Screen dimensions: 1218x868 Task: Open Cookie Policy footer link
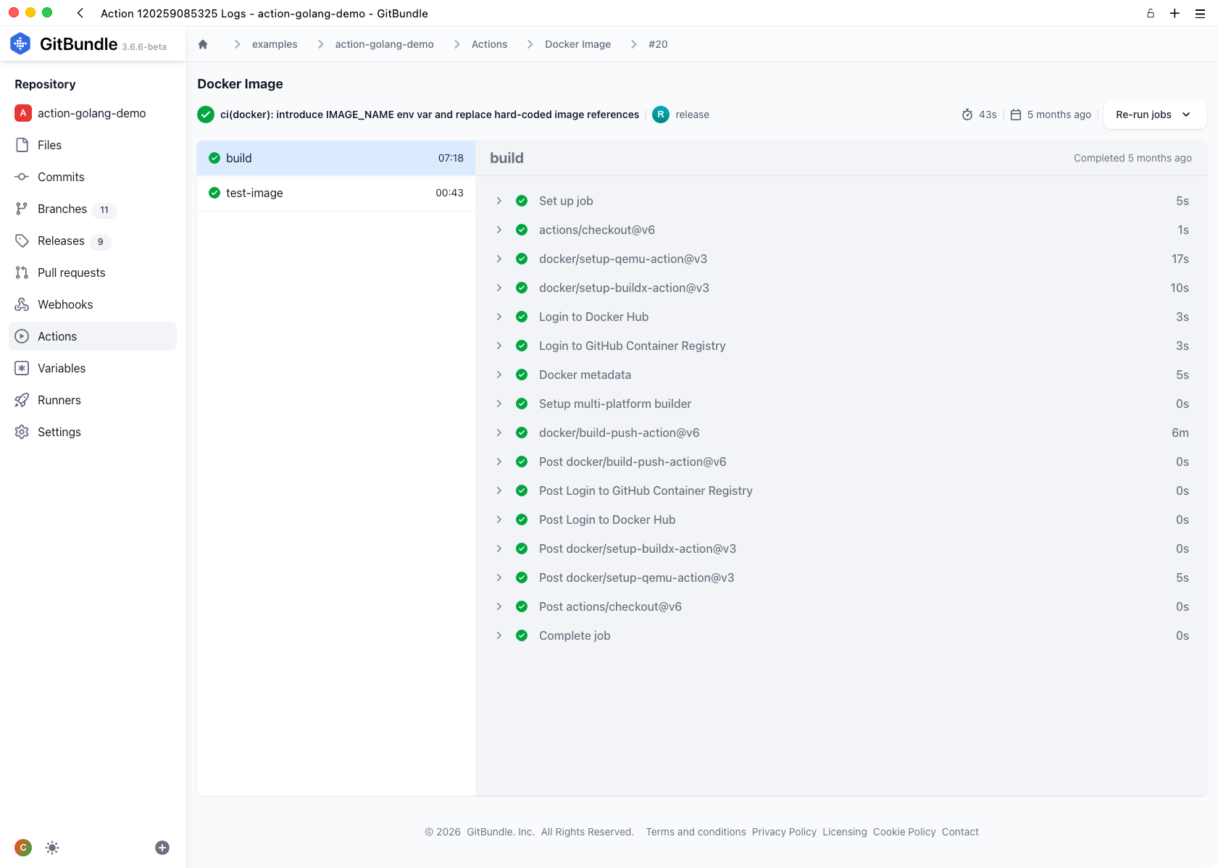(904, 832)
